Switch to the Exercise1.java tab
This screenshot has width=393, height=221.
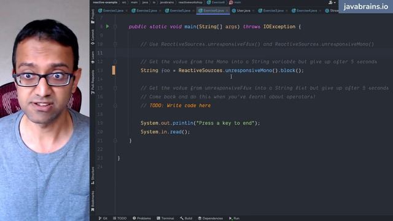pos(113,10)
